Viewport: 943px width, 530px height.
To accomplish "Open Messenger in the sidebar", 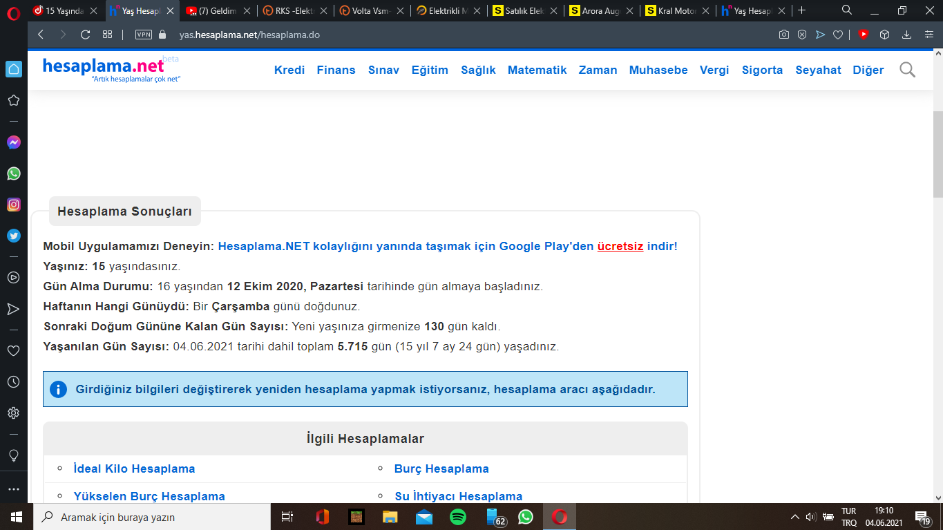I will click(13, 142).
